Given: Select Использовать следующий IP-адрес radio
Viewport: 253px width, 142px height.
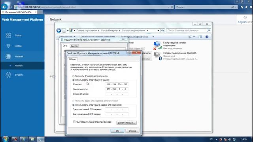Looking at the screenshot, I should click(x=74, y=80).
